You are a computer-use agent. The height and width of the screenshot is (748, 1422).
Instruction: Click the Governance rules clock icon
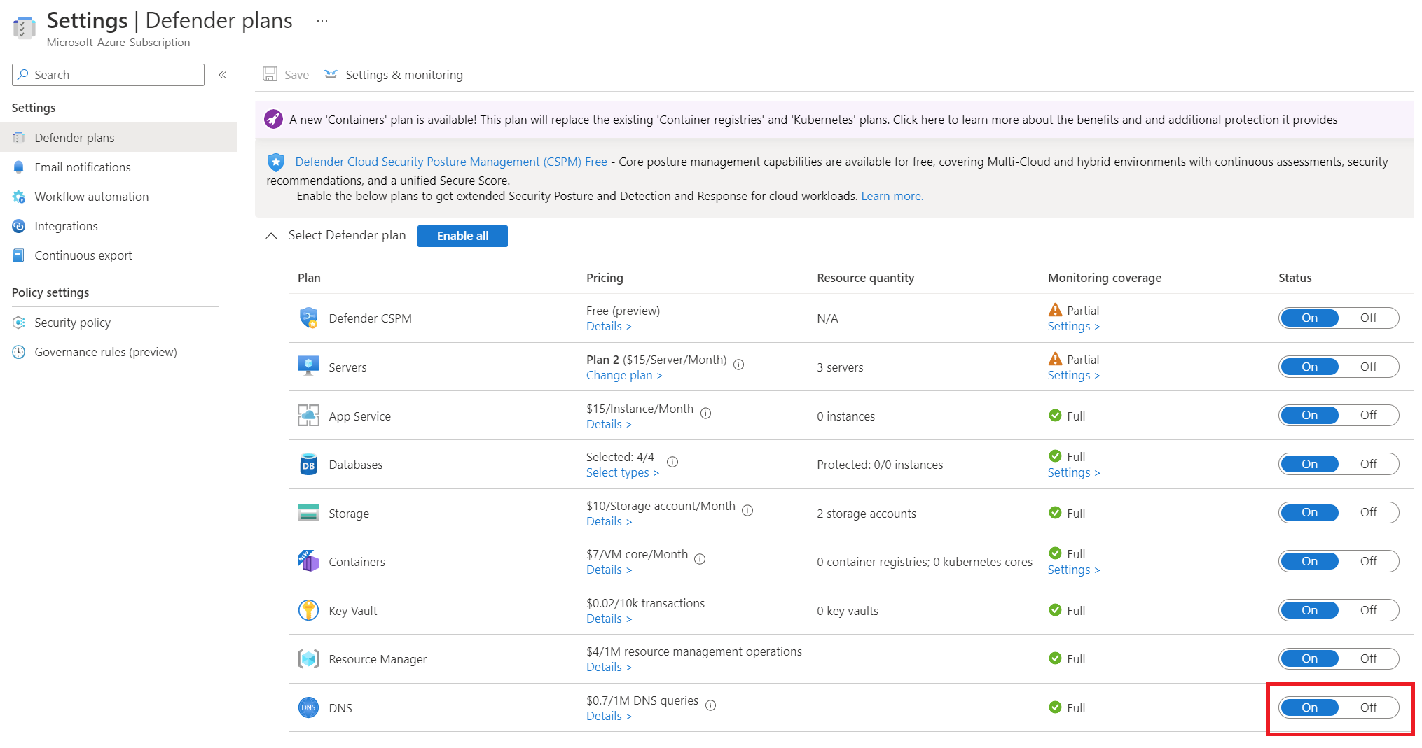pos(19,352)
